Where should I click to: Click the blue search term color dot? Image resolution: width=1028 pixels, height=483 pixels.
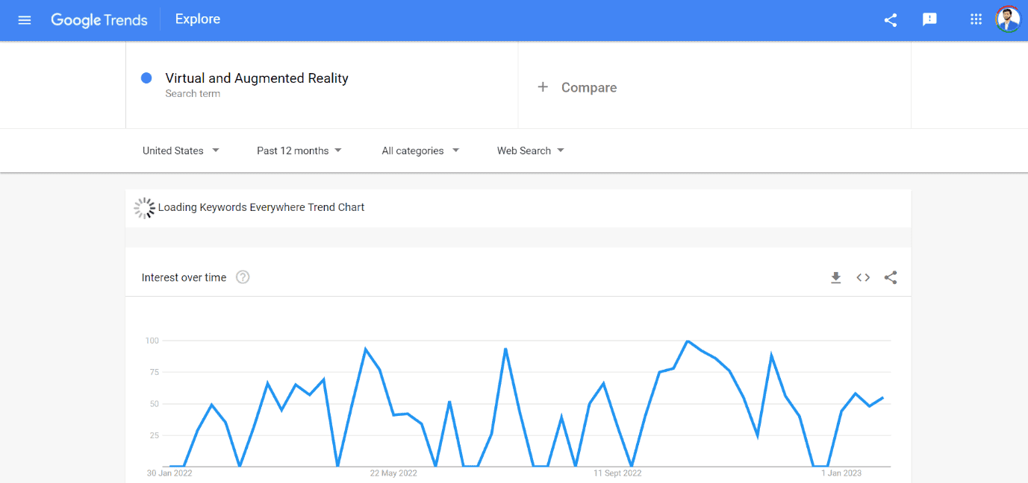pyautogui.click(x=146, y=78)
